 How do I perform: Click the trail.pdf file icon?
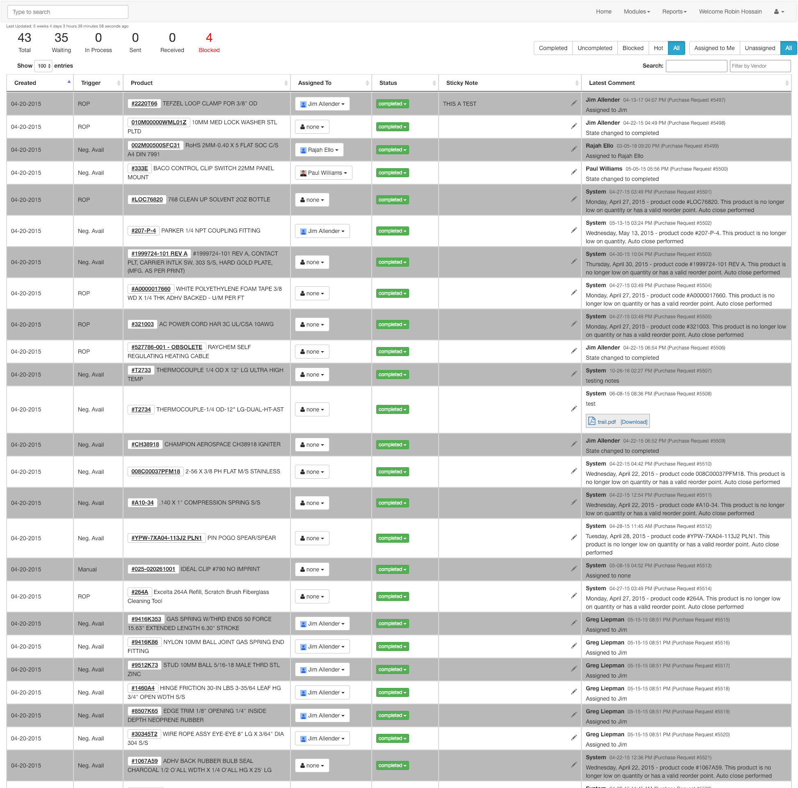click(592, 421)
